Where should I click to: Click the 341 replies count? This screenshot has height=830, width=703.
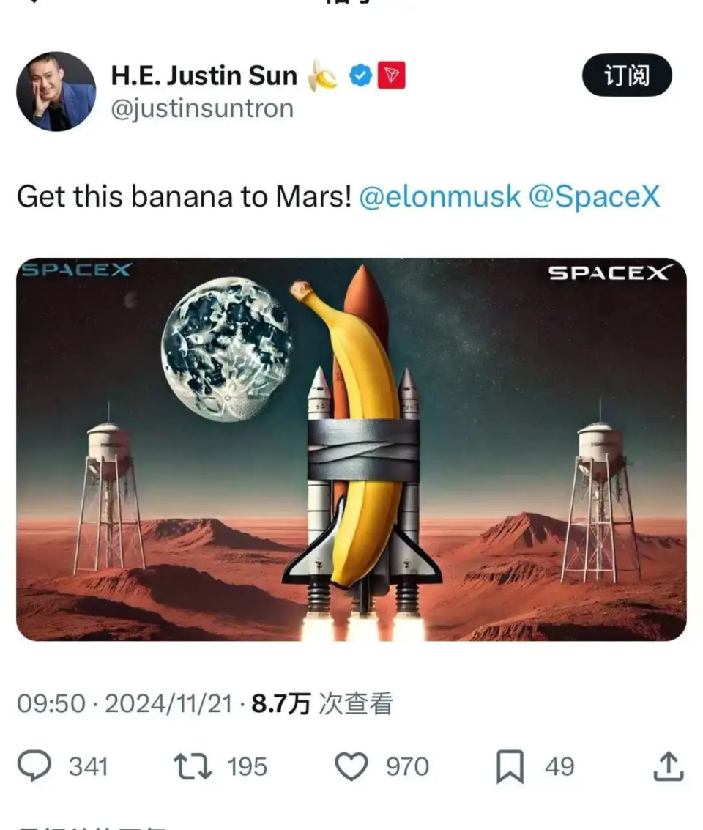[x=89, y=766]
